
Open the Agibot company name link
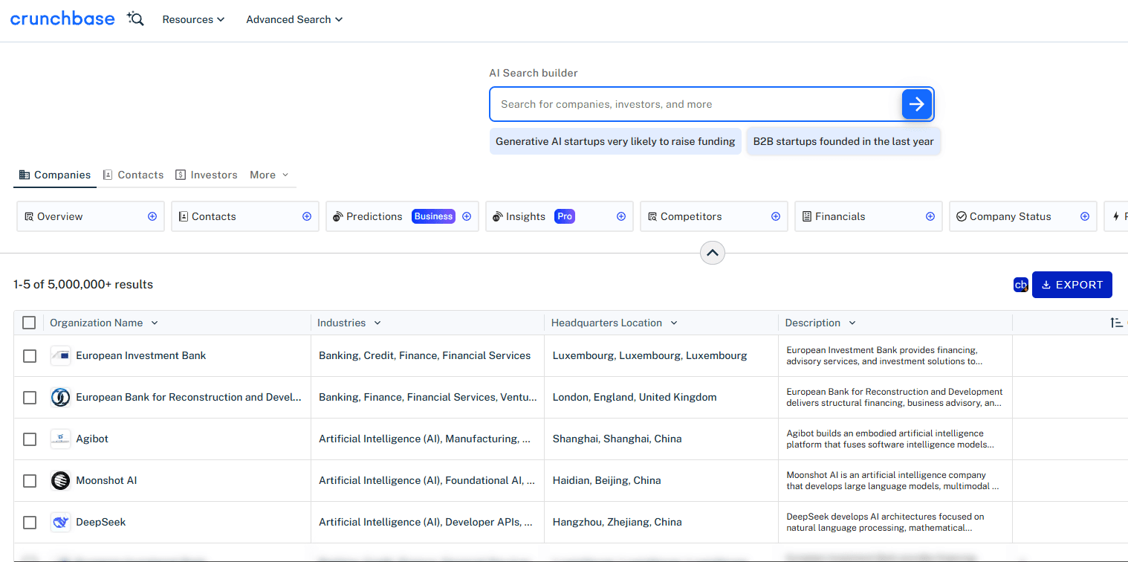pyautogui.click(x=92, y=439)
